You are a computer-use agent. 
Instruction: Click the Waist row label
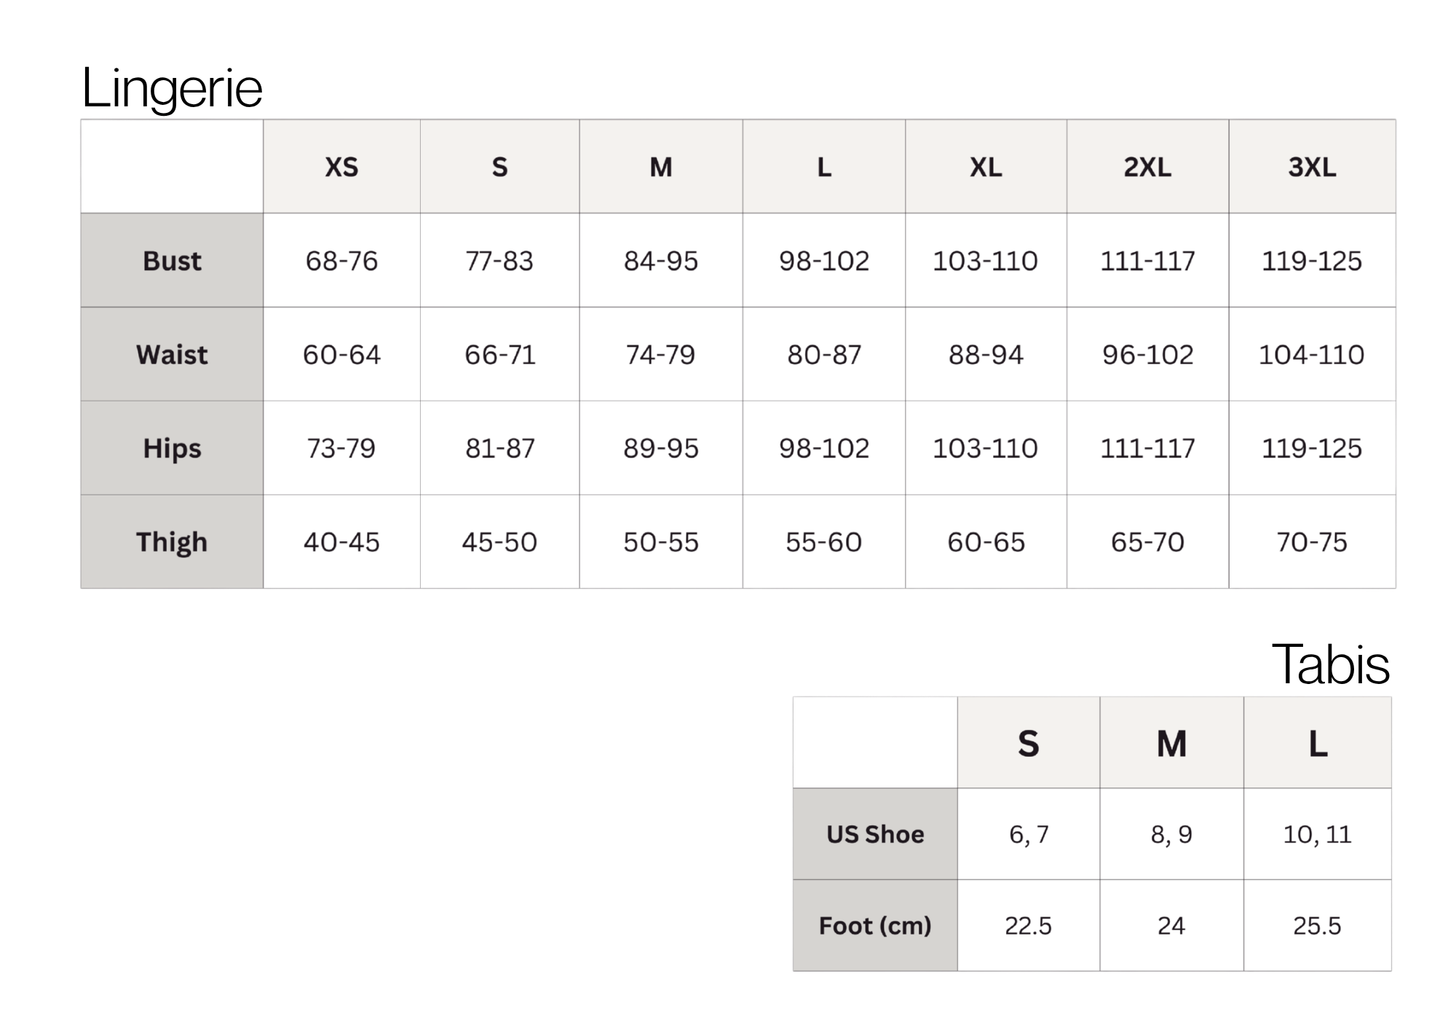[x=172, y=354]
